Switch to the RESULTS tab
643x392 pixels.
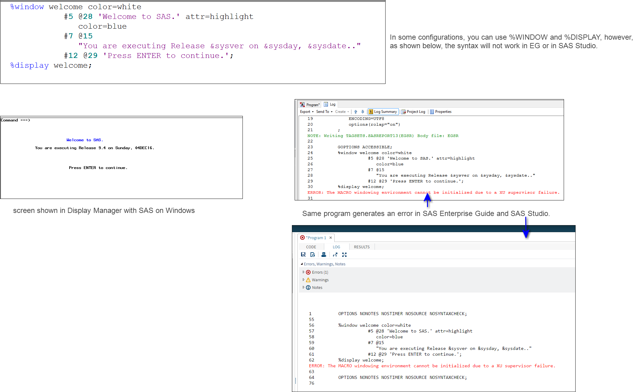pos(361,247)
